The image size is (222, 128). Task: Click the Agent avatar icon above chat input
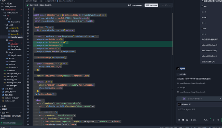coord(179,104)
